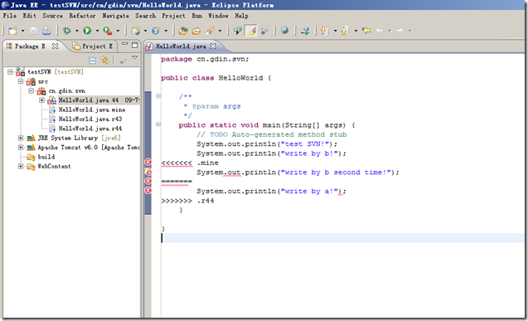This screenshot has width=528, height=321.
Task: Open the Package Explorer view menu triangle
Action: [134, 58]
